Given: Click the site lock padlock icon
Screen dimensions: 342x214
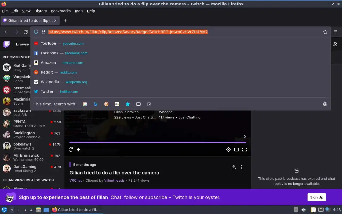Looking at the screenshot, I should 44,32.
